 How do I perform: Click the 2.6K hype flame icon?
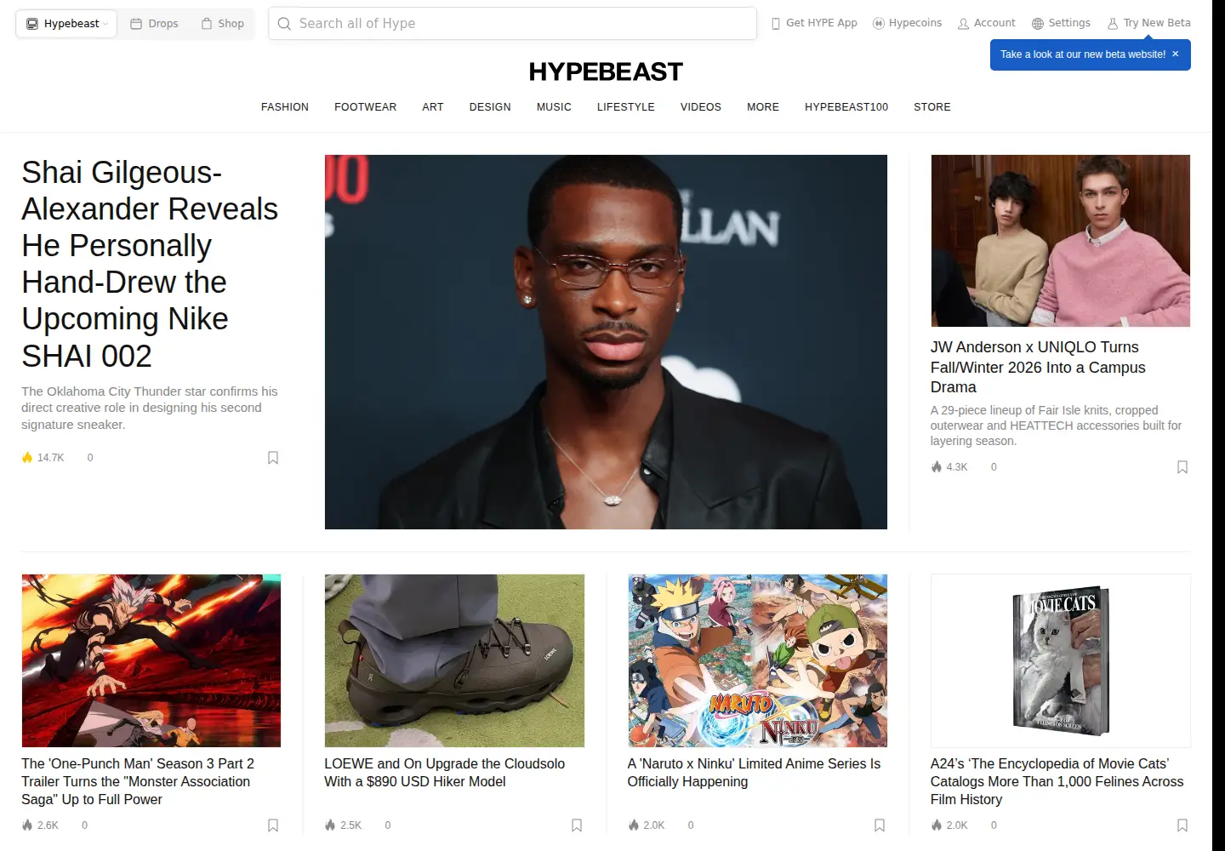point(27,825)
